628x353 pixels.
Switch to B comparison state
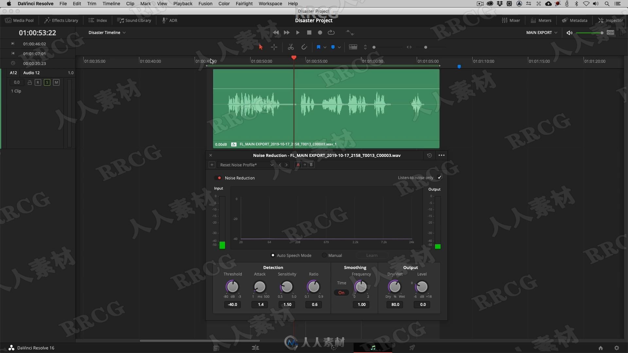click(x=311, y=165)
